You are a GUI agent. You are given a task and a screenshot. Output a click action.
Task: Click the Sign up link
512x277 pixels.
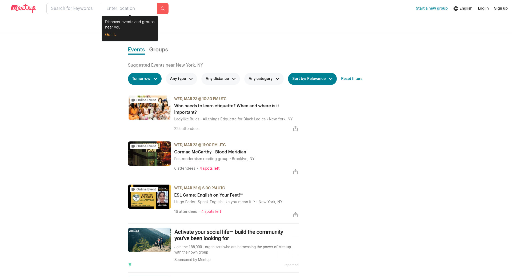pos(501,9)
